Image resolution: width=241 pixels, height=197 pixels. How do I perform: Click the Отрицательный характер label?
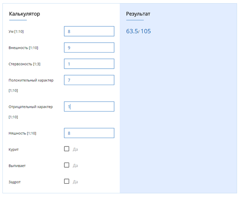click(x=31, y=107)
